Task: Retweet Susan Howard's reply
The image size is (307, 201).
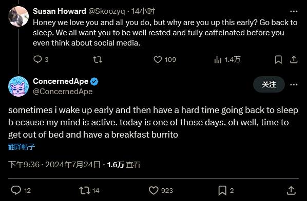Action: [x=98, y=59]
